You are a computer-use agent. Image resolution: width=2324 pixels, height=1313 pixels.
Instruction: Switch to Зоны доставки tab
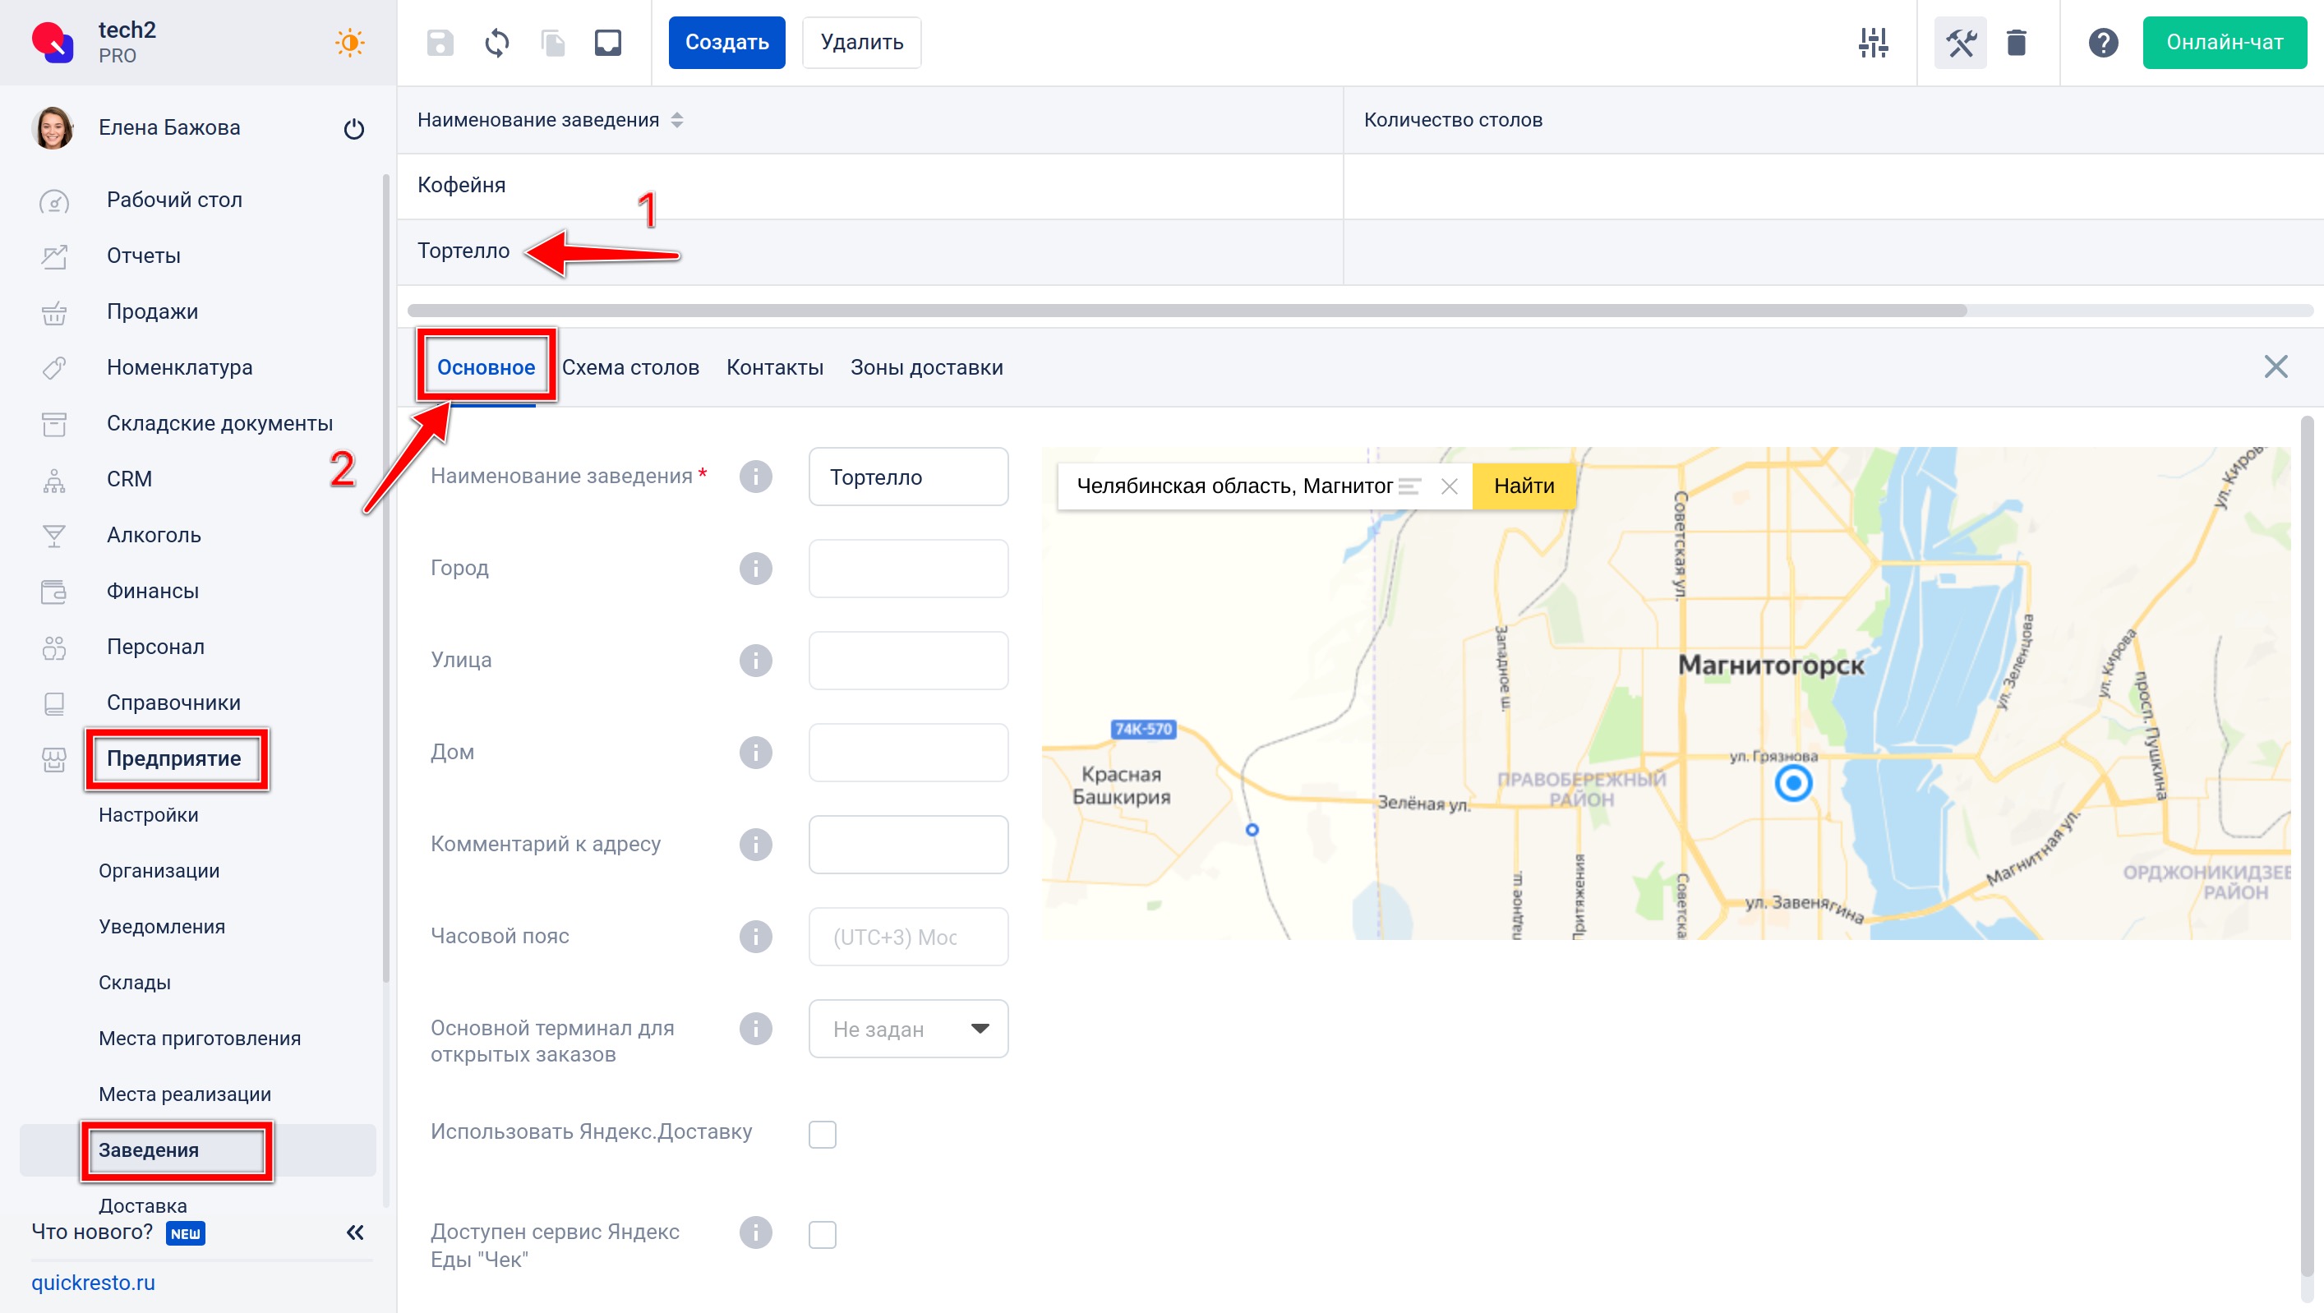click(925, 367)
